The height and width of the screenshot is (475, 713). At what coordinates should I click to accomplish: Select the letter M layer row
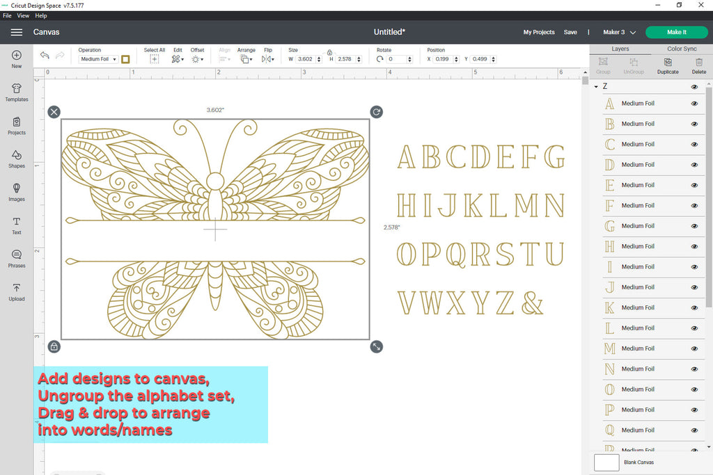653,348
